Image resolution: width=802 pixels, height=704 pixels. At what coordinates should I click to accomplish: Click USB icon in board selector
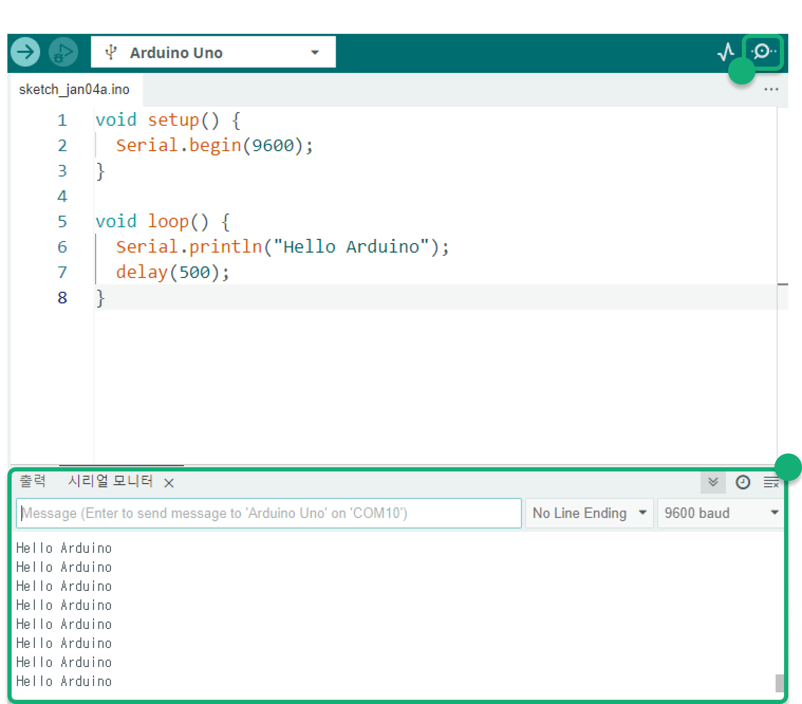pos(111,52)
